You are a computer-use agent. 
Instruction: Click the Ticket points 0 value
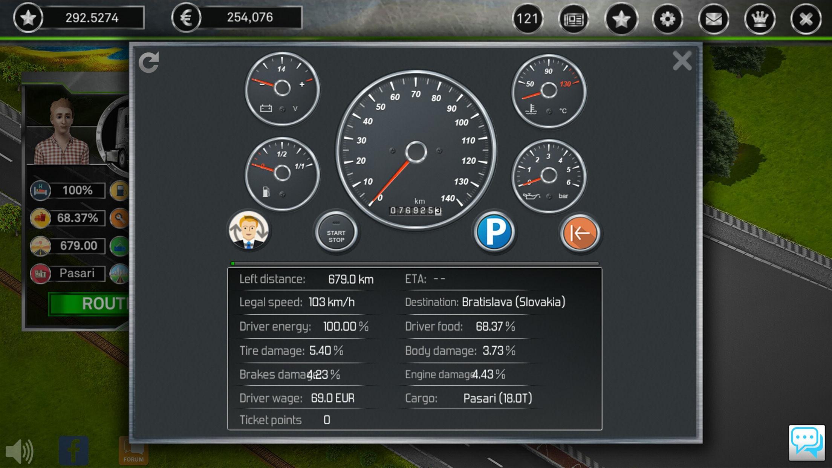pyautogui.click(x=327, y=420)
